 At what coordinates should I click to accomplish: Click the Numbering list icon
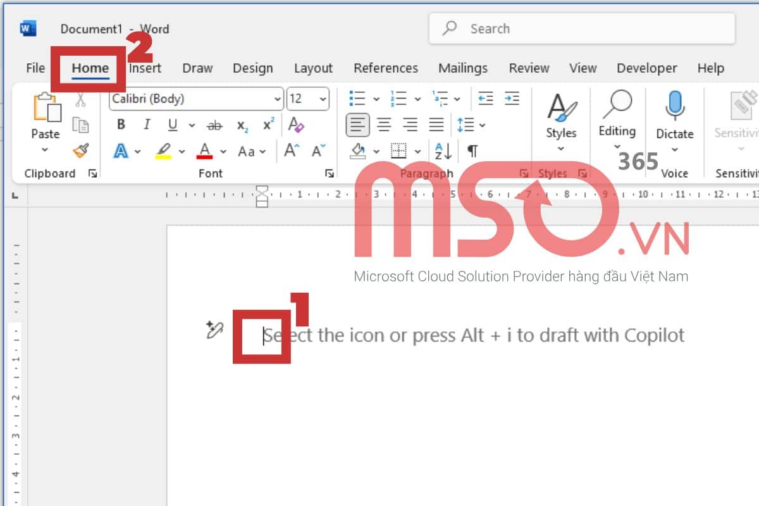[x=398, y=99]
